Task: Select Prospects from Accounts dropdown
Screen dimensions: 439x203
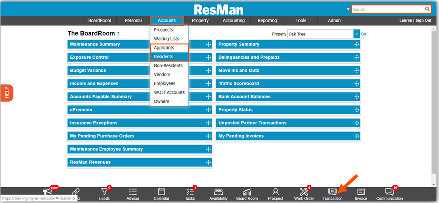Action: coord(169,30)
